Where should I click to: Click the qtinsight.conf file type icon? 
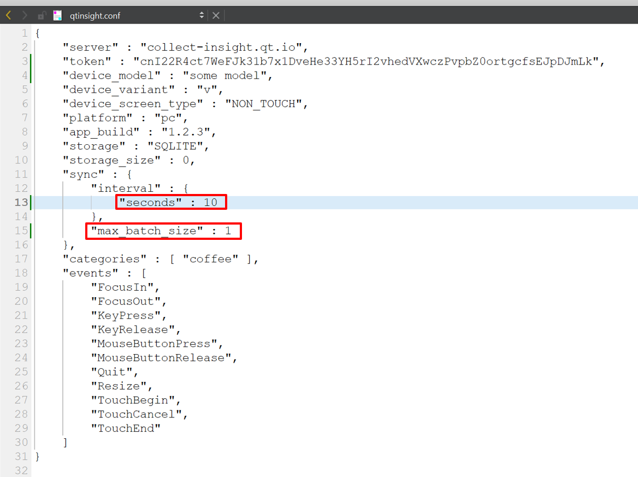[x=57, y=15]
